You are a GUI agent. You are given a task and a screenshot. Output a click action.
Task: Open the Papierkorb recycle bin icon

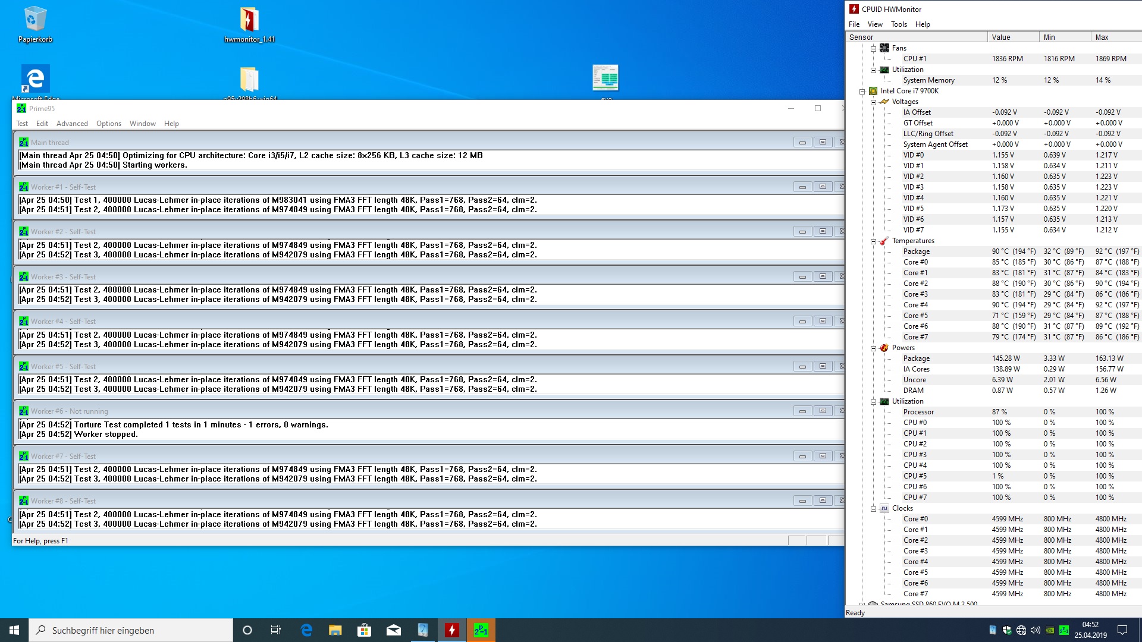pos(35,24)
